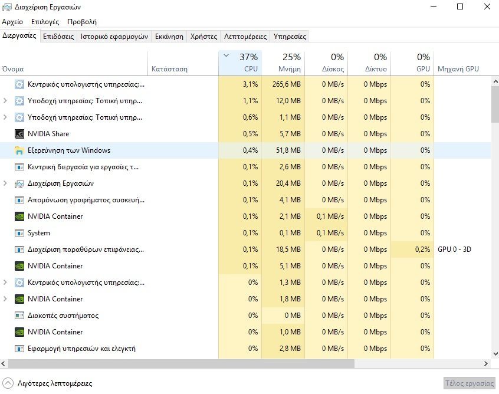Select the Εξερεύνηση των Windows row name
This screenshot has width=499, height=394.
(x=69, y=150)
